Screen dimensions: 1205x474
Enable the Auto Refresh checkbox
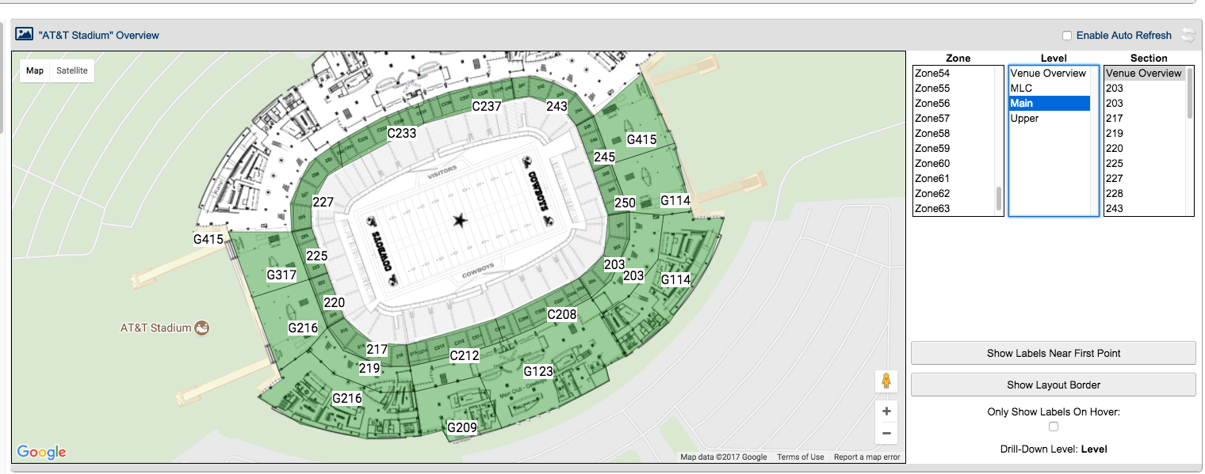1067,36
